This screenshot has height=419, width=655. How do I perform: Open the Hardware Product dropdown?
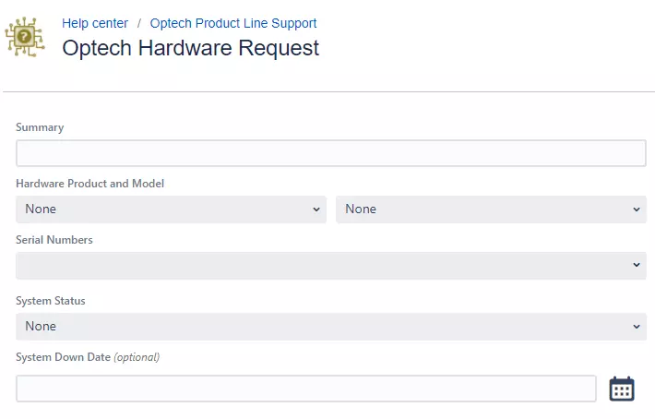(x=171, y=209)
